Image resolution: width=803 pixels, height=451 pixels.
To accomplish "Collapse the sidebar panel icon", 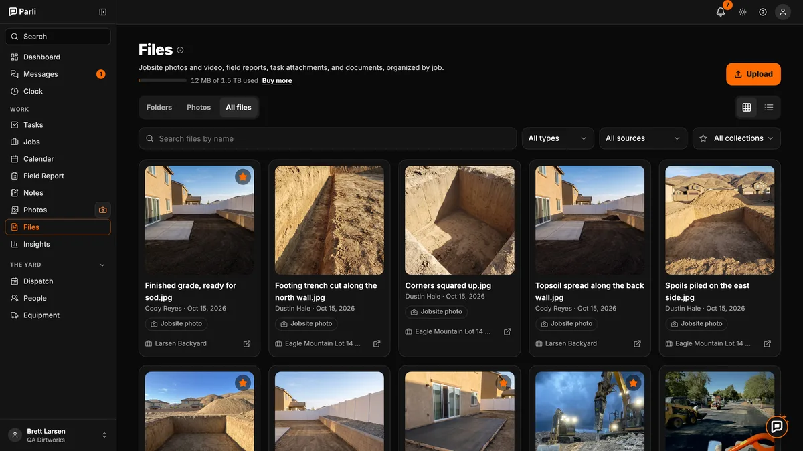I will [102, 12].
